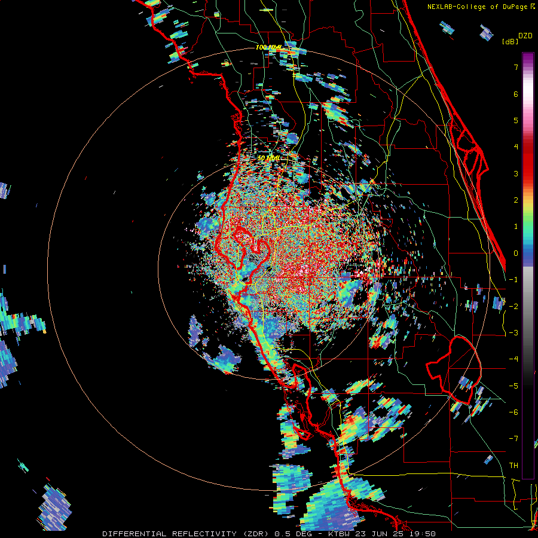Click the 3 dB scale label

(x=516, y=173)
